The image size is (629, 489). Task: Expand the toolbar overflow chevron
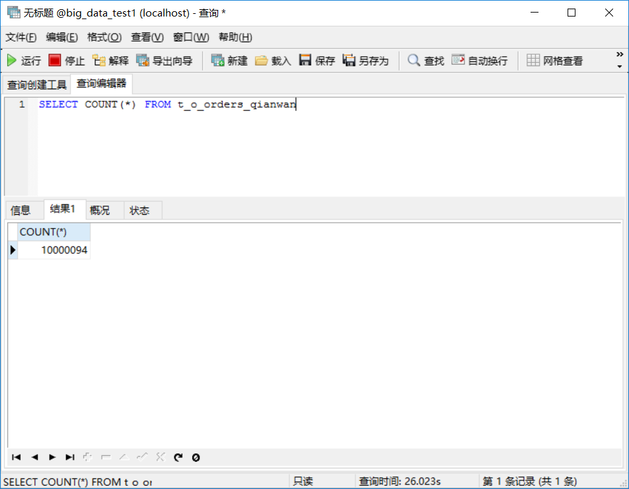[619, 55]
